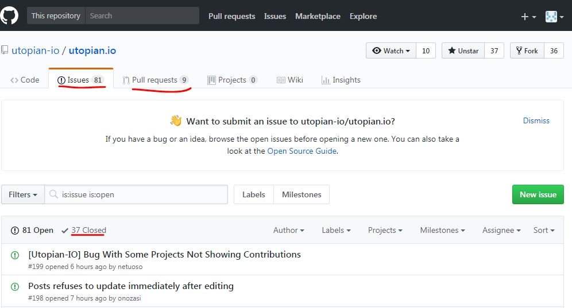Click Pull requests in top navigation

coord(231,16)
